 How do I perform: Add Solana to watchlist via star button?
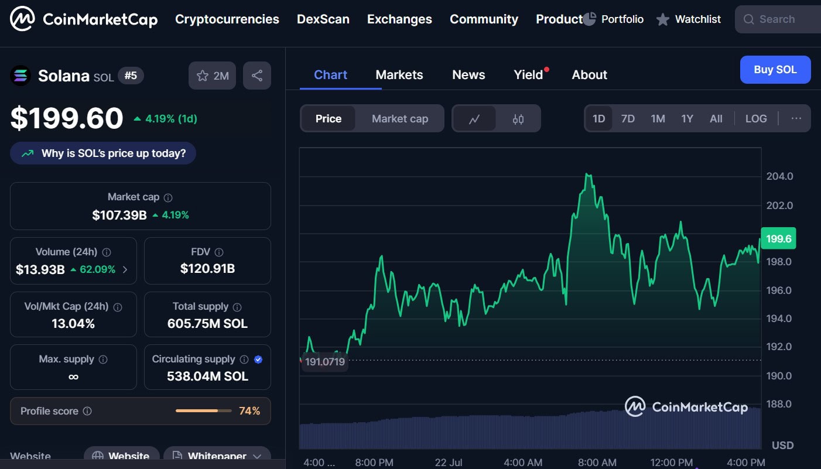pyautogui.click(x=212, y=76)
